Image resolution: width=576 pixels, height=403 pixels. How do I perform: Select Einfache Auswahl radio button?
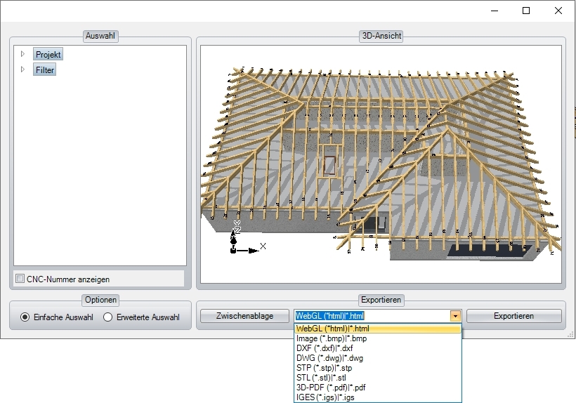pos(25,317)
